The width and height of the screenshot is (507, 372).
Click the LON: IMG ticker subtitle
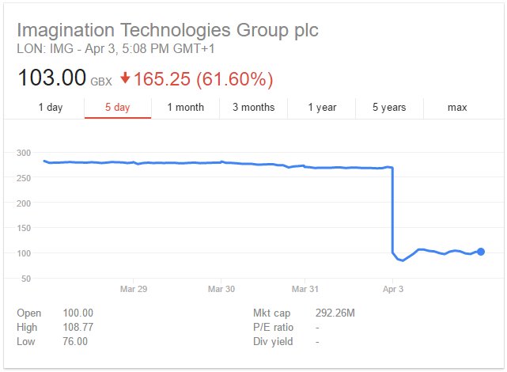tap(116, 49)
